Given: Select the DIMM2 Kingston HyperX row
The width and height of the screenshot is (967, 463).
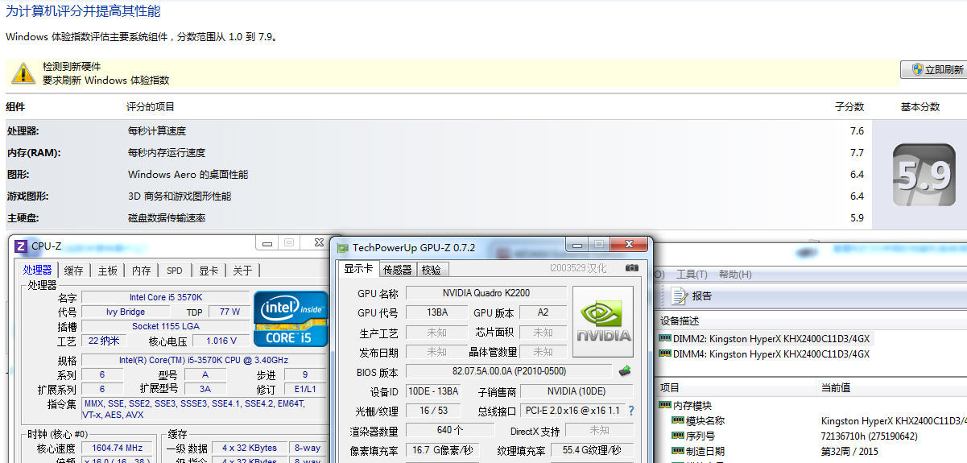Looking at the screenshot, I should coord(765,338).
